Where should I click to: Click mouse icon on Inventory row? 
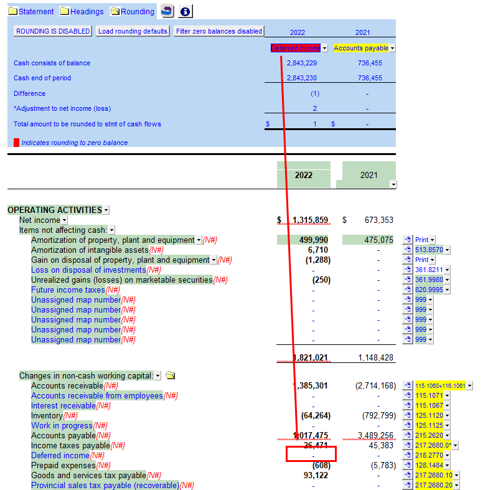[x=408, y=415]
